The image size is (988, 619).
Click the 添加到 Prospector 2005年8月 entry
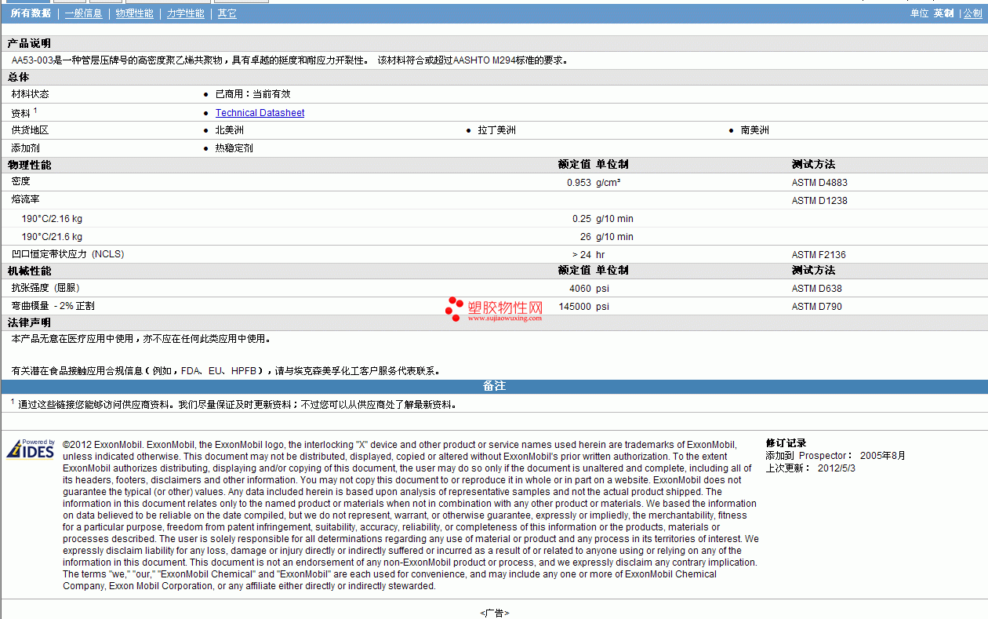point(836,456)
